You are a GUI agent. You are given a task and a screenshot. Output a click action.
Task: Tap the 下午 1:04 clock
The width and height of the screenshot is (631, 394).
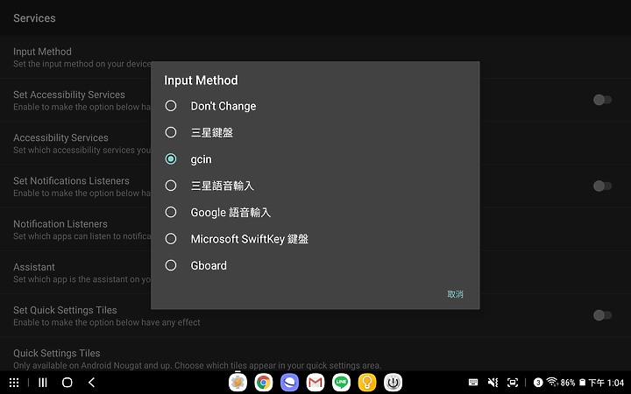tap(606, 383)
